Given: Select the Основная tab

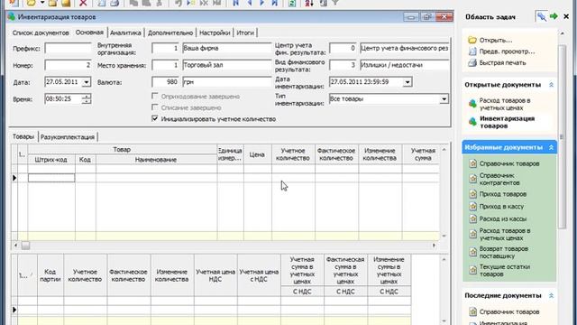Looking at the screenshot, I should point(89,32).
